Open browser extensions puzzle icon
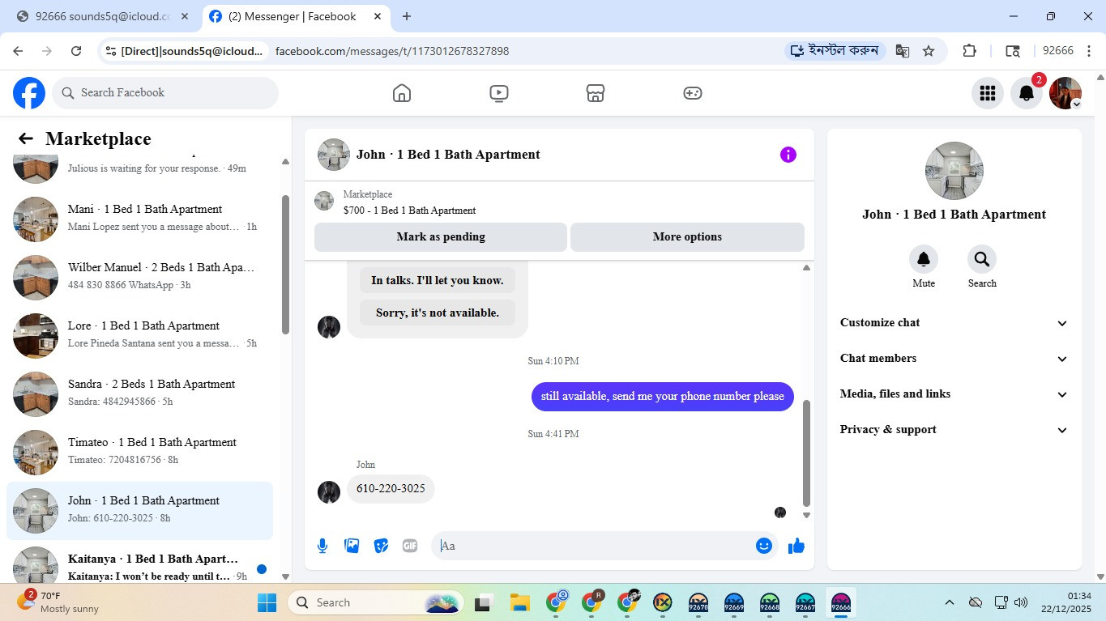 (x=969, y=51)
